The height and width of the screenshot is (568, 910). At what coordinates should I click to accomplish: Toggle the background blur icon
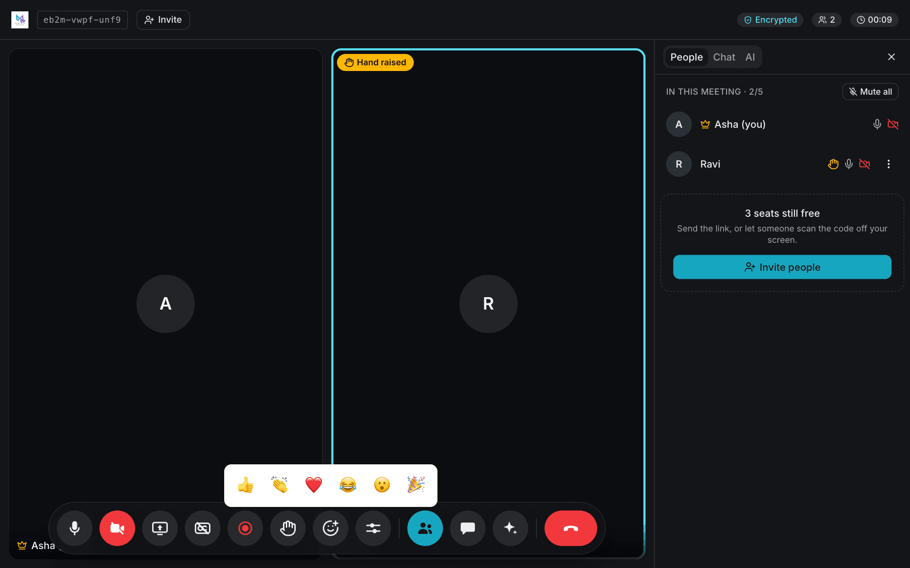[202, 528]
